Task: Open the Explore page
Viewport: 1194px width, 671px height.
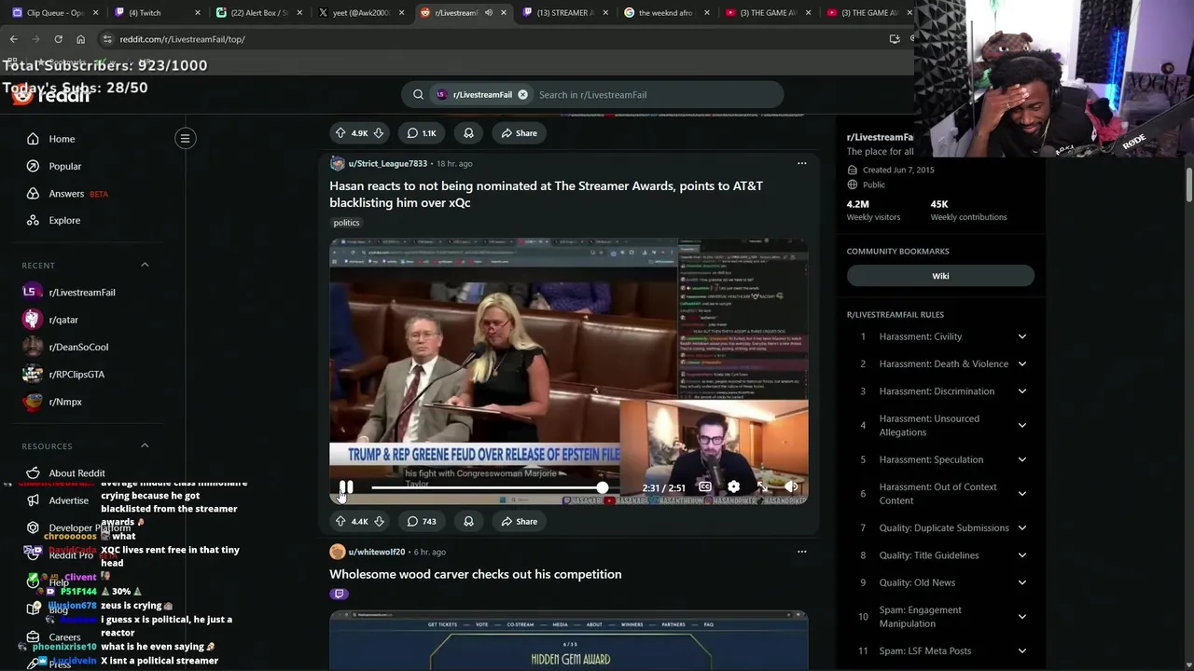Action: click(x=64, y=220)
